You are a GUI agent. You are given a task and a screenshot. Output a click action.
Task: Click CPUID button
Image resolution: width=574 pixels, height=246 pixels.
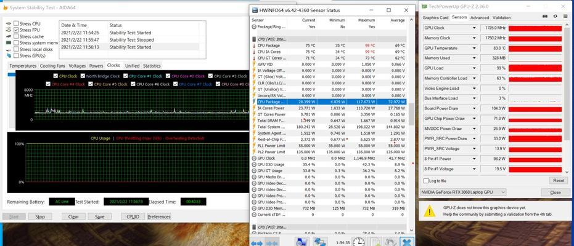pos(133,217)
